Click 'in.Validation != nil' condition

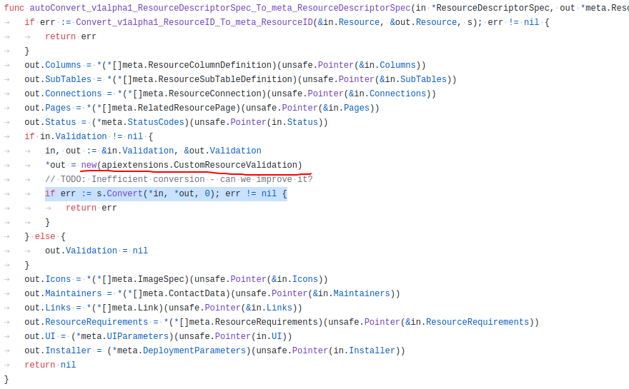(91, 136)
